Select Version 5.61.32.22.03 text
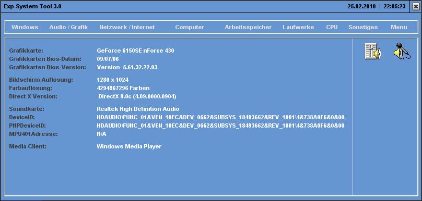Viewport: 422px width, 201px height. point(127,67)
